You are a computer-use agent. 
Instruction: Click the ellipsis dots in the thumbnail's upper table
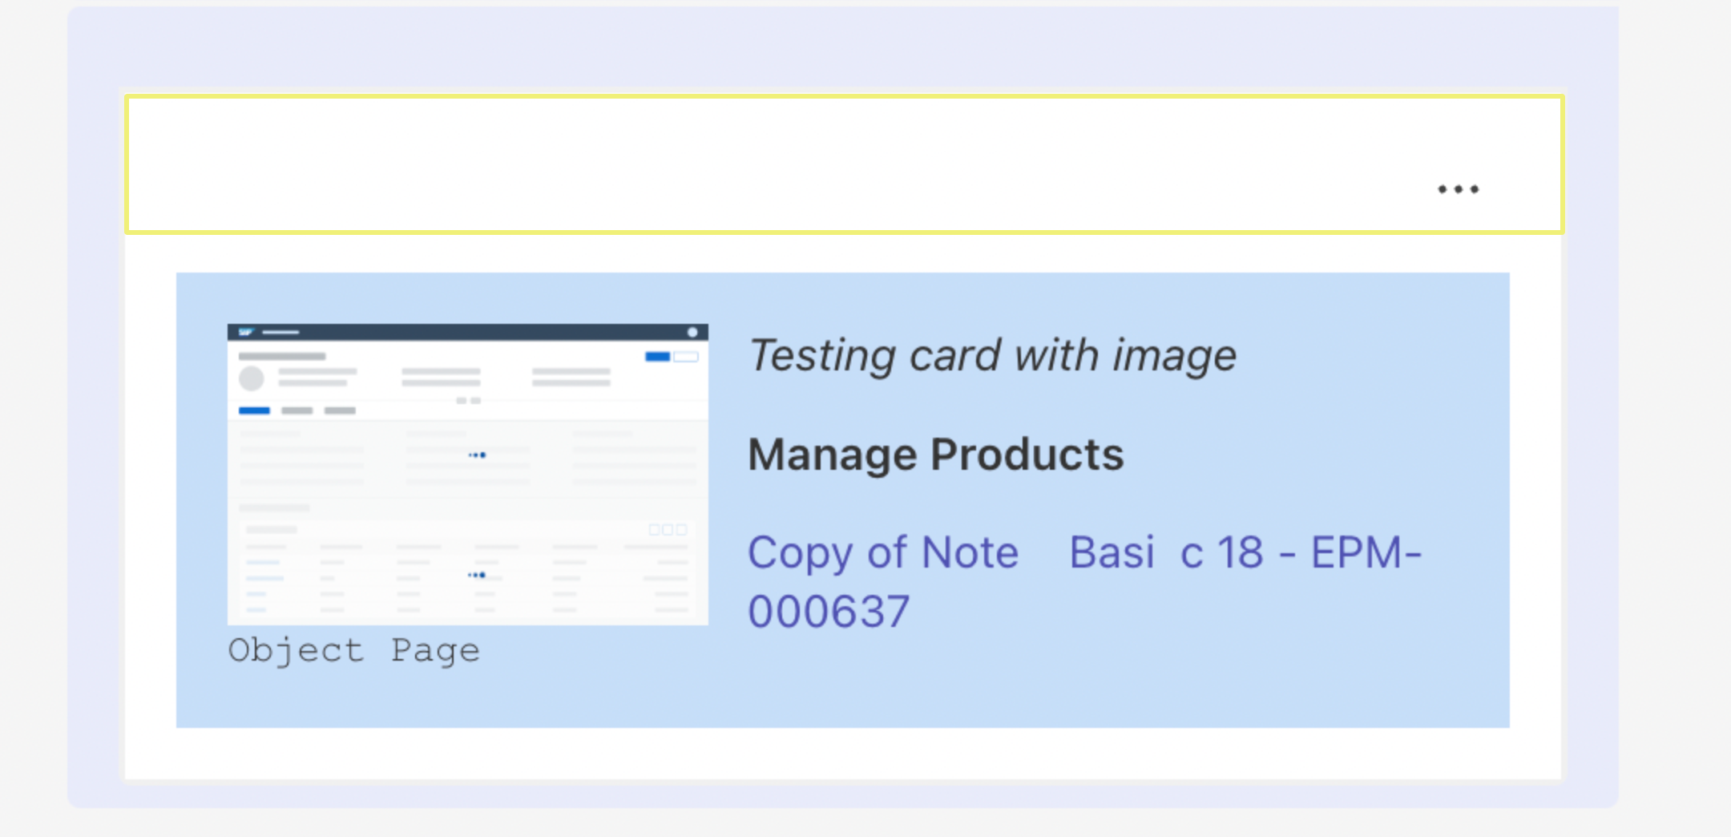(478, 454)
